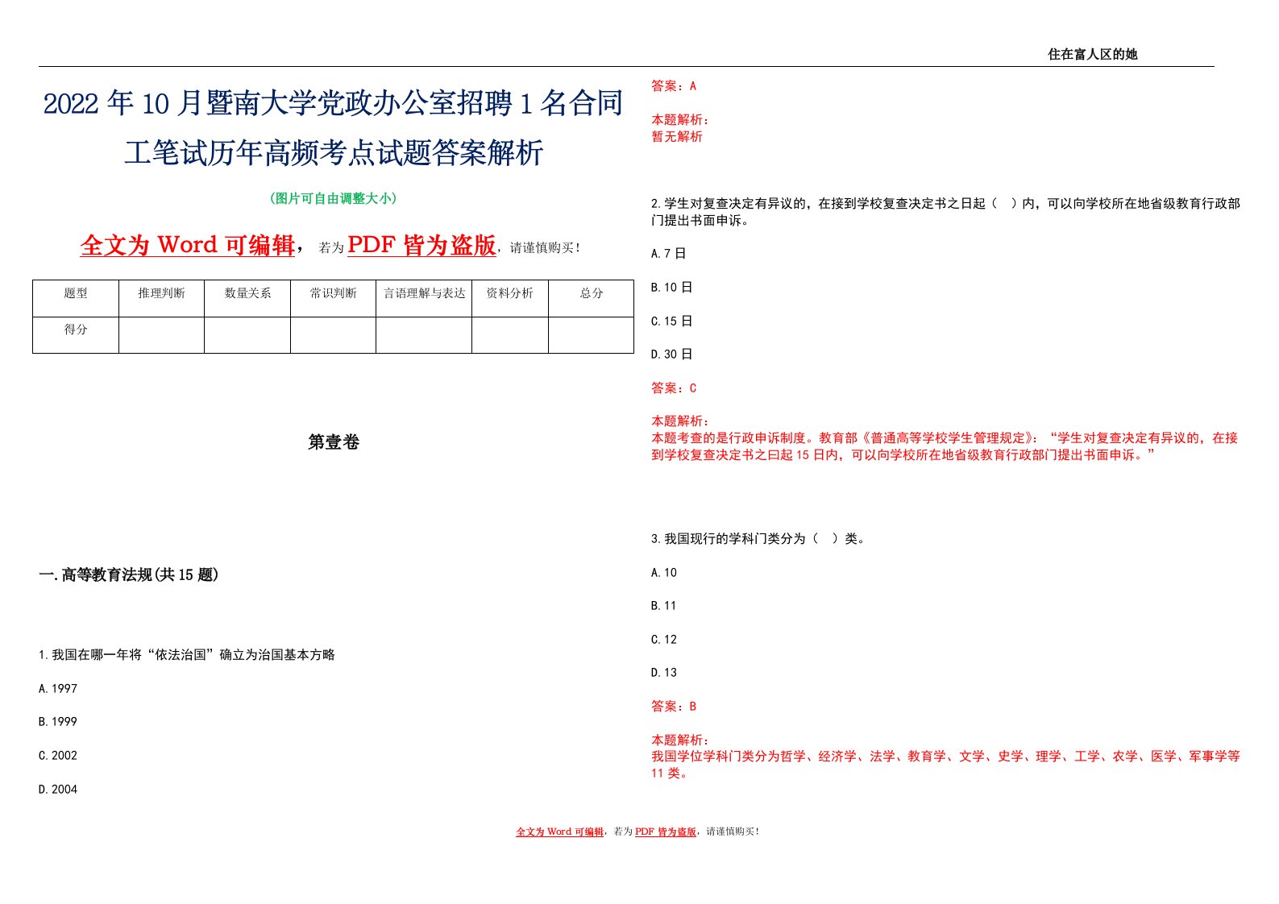Choose option 'D.30日'
The height and width of the screenshot is (904, 1279).
coord(672,355)
